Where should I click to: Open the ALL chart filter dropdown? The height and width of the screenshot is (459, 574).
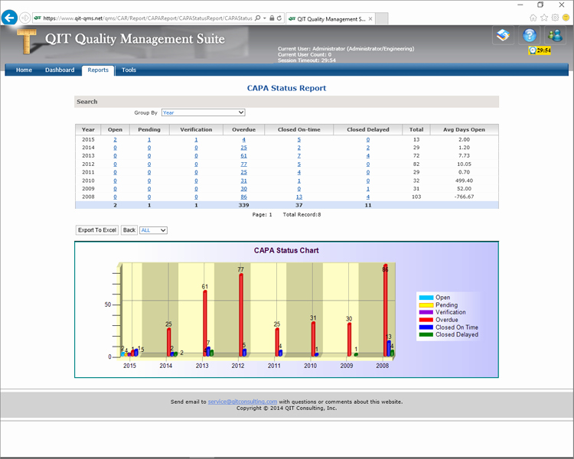coord(153,230)
